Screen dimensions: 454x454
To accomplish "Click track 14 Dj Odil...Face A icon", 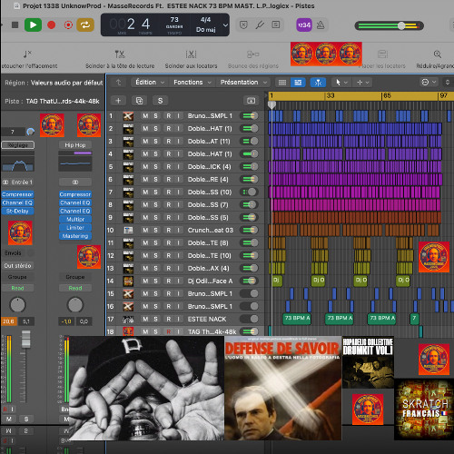I will point(128,281).
